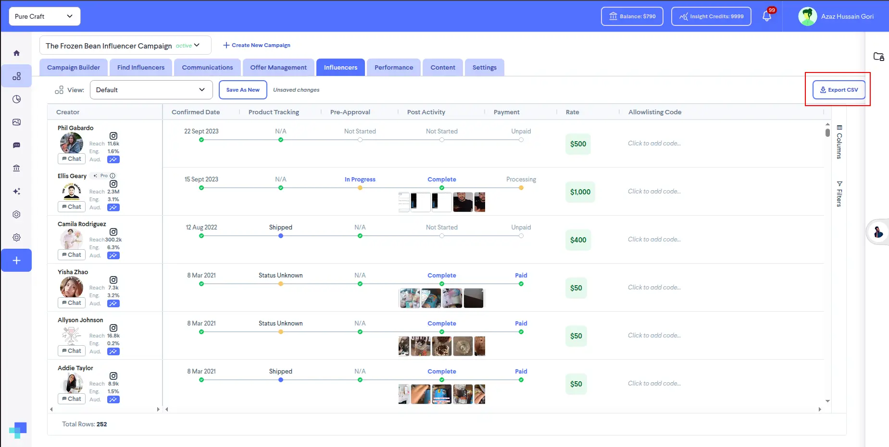Screen dimensions: 889x447
Task: Click the floating assistant avatar at right
Action: [878, 232]
